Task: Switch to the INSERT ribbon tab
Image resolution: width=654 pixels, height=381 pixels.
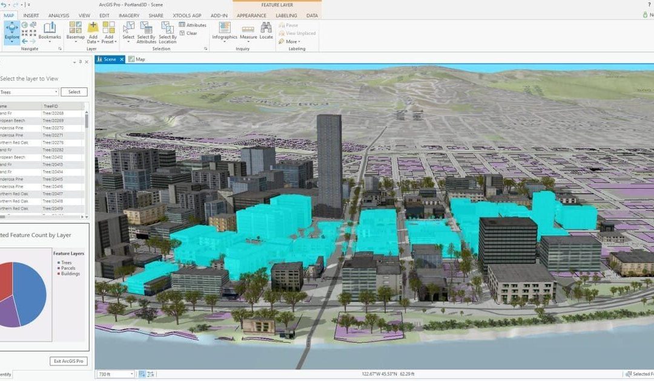Action: click(31, 15)
